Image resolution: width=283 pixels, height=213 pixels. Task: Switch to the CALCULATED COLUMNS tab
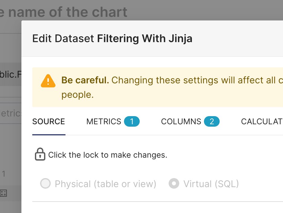[x=262, y=122]
